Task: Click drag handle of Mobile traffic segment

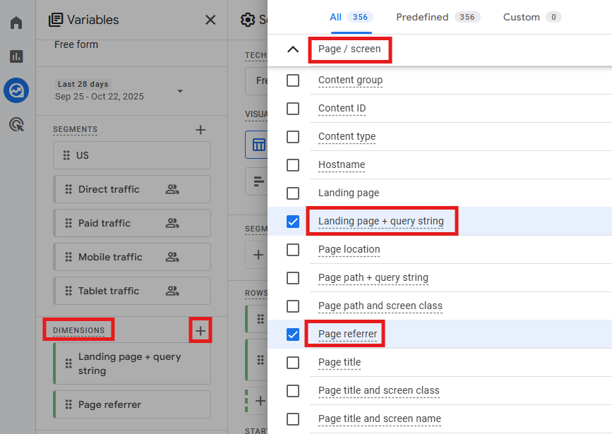Action: coord(68,257)
